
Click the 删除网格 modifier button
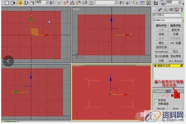(161, 26)
